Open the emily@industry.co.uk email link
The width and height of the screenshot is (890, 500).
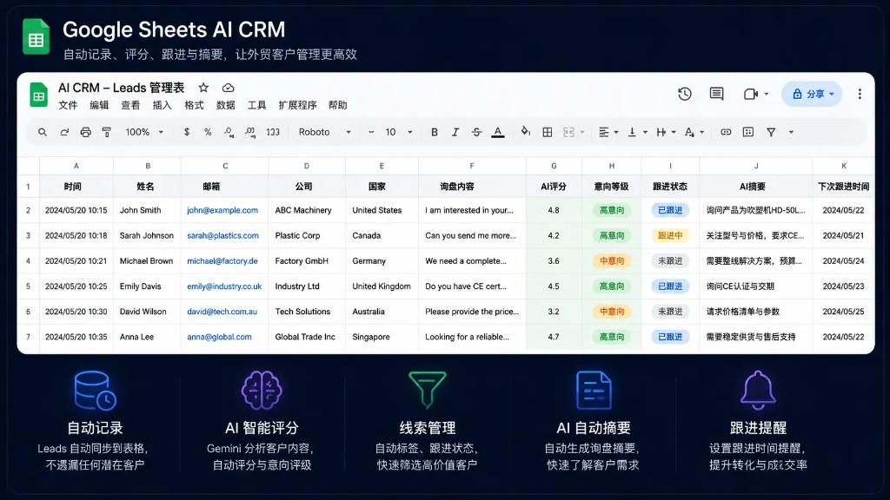224,286
